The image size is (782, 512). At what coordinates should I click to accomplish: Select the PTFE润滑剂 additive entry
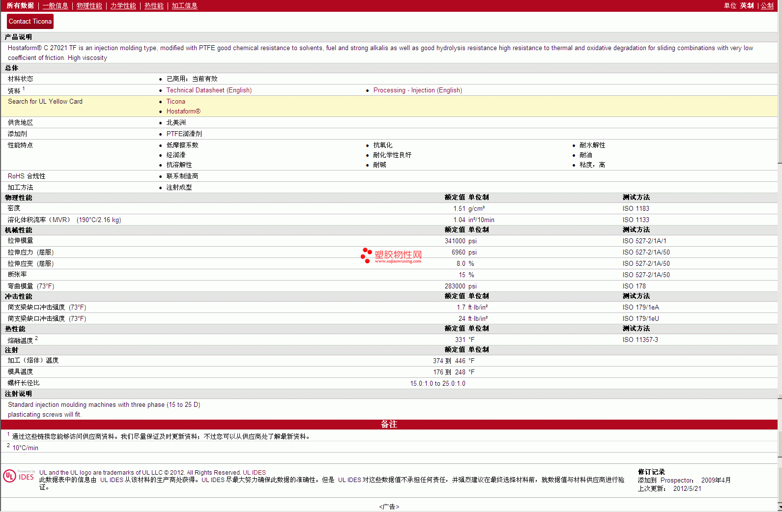pos(184,134)
